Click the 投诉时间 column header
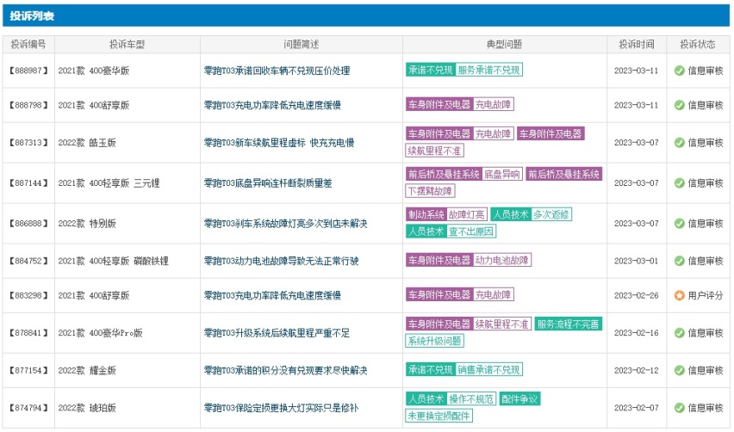The width and height of the screenshot is (734, 432). pos(637,45)
